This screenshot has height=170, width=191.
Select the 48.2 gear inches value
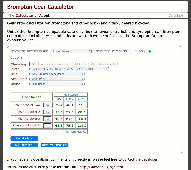point(59,126)
